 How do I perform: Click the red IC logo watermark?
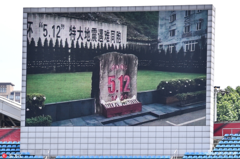pyautogui.click(x=5, y=156)
